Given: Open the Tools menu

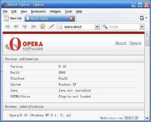Looking at the screenshot, I should [x=68, y=12].
